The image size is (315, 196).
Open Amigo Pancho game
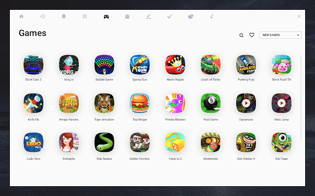click(x=69, y=103)
